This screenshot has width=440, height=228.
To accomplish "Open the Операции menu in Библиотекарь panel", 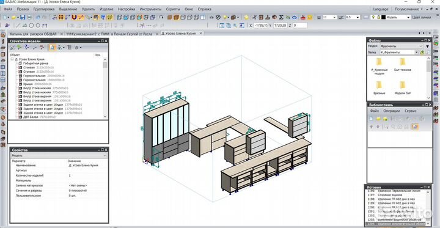I will pos(392,111).
